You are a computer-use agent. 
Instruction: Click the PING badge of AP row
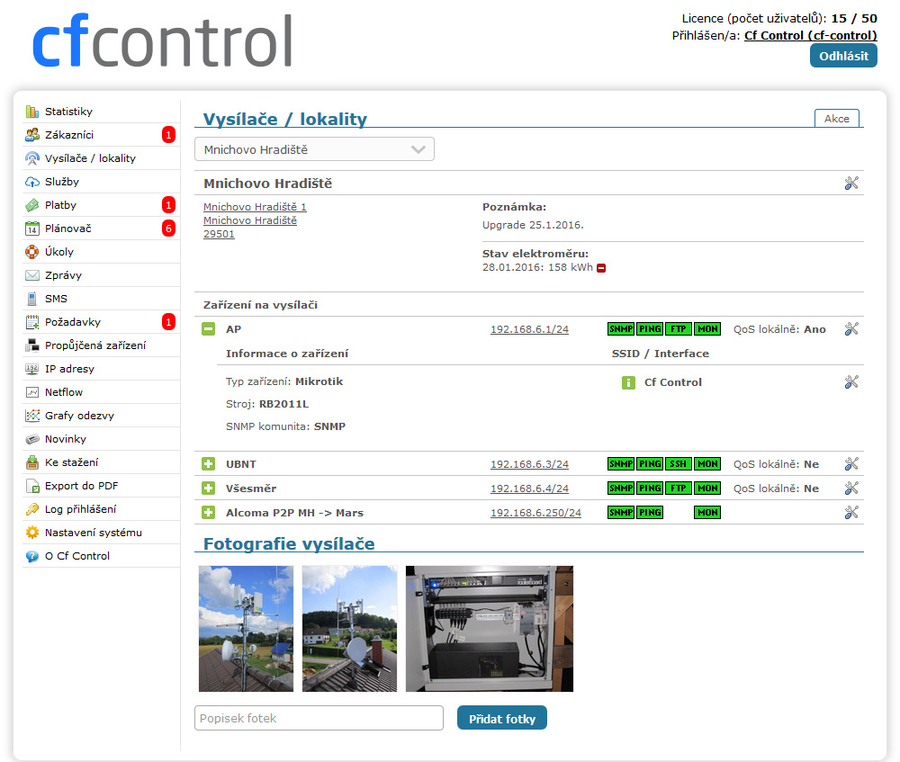(x=650, y=329)
